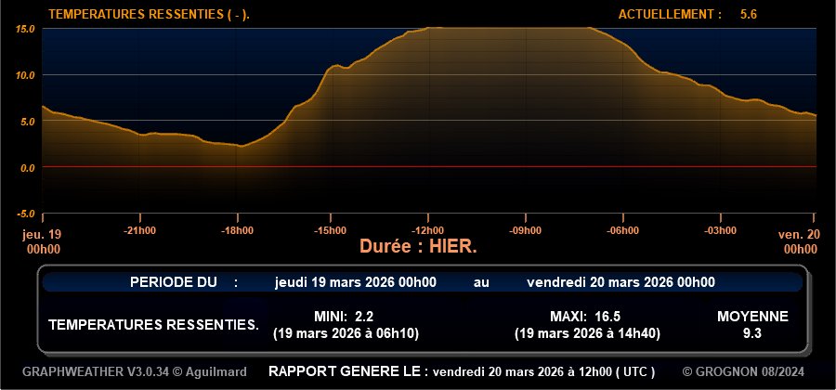Click the -06h00 time axis marker
The image size is (836, 390).
point(621,230)
